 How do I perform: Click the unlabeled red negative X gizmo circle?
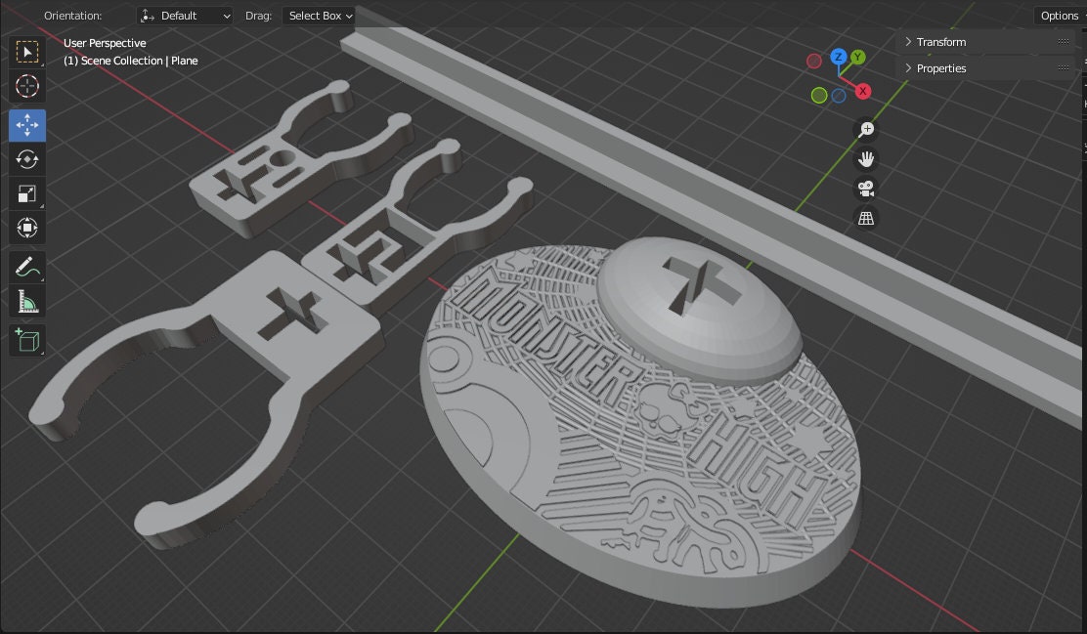click(814, 61)
